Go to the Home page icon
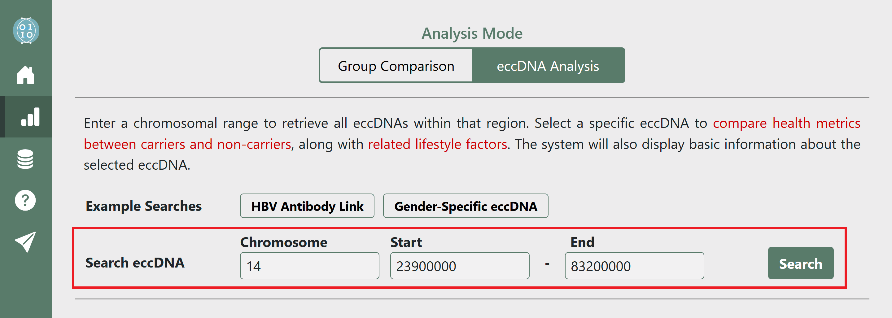892x318 pixels. (25, 75)
